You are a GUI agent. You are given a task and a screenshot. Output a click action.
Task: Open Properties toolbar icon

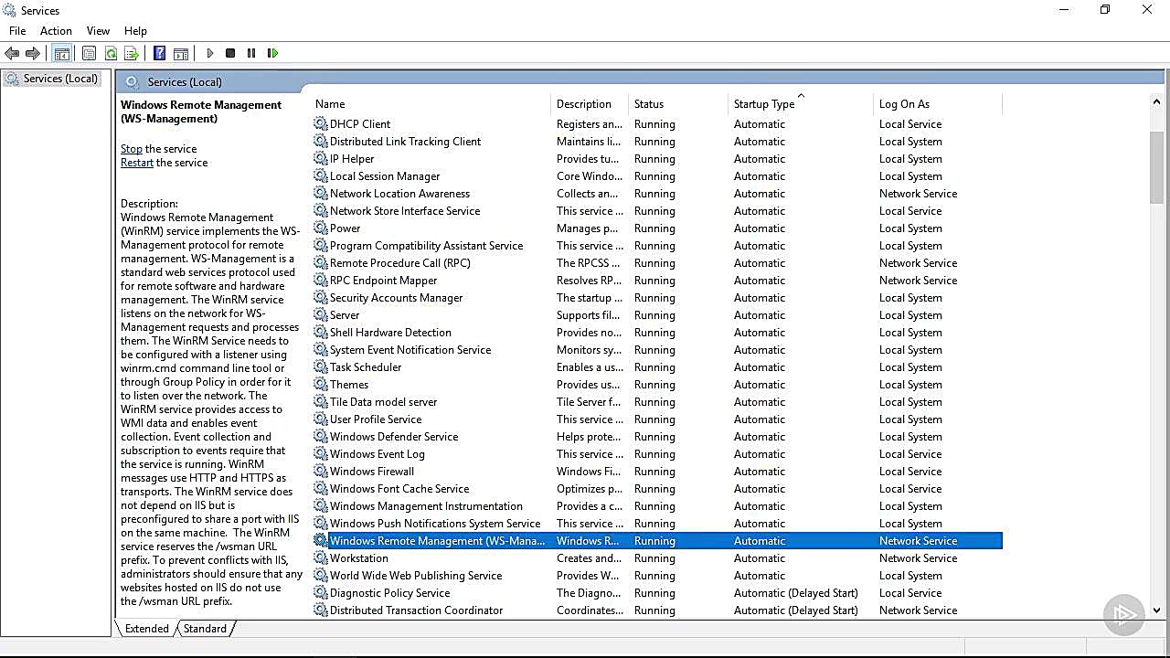click(89, 53)
